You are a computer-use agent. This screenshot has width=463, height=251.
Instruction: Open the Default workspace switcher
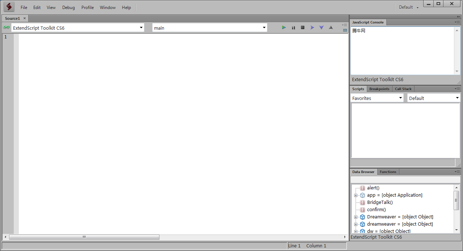coord(409,7)
